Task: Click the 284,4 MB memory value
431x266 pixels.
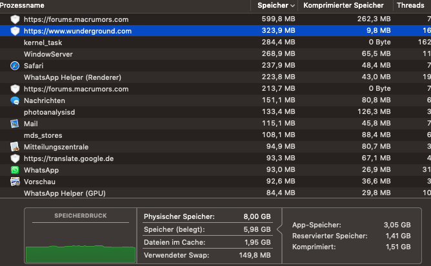Action: click(278, 42)
